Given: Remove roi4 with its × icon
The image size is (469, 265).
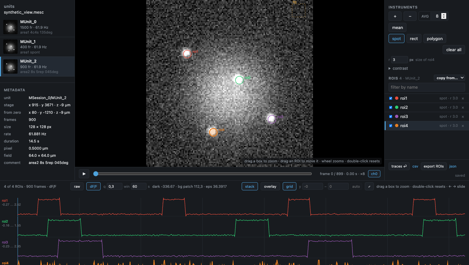Looking at the screenshot, I should tap(463, 126).
